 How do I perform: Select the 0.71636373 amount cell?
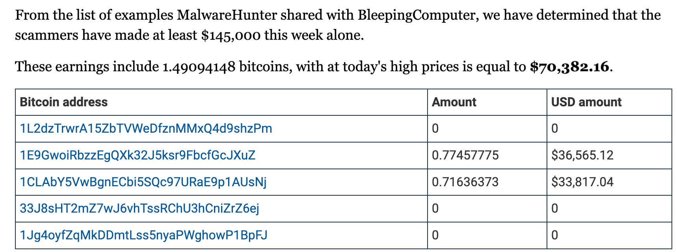487,182
